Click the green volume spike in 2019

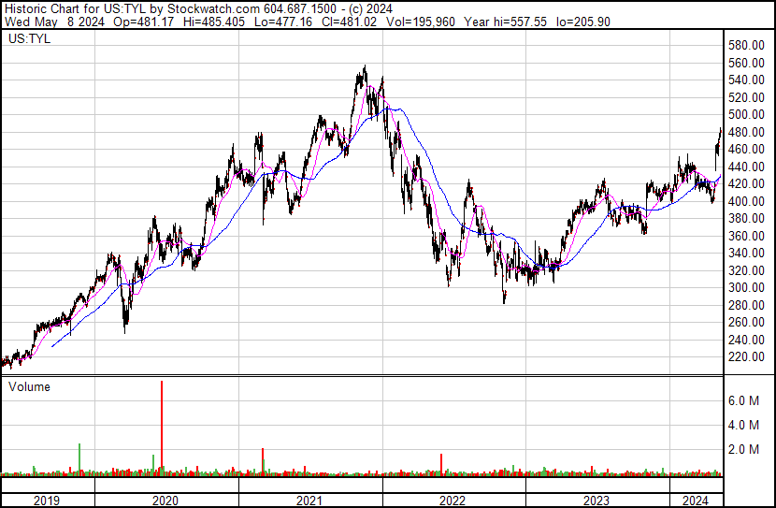[79, 460]
